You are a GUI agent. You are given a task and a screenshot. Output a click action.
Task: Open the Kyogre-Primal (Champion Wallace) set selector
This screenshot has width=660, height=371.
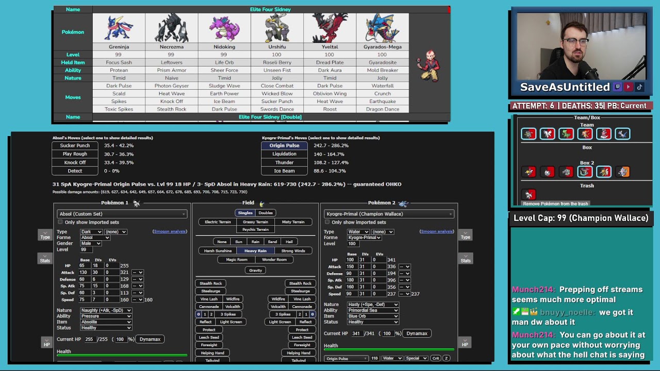click(389, 214)
